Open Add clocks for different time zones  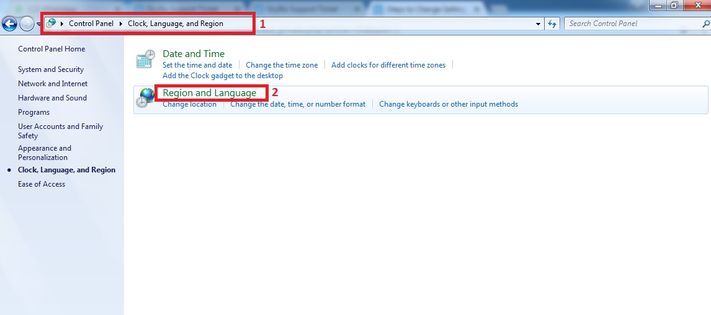pos(388,65)
